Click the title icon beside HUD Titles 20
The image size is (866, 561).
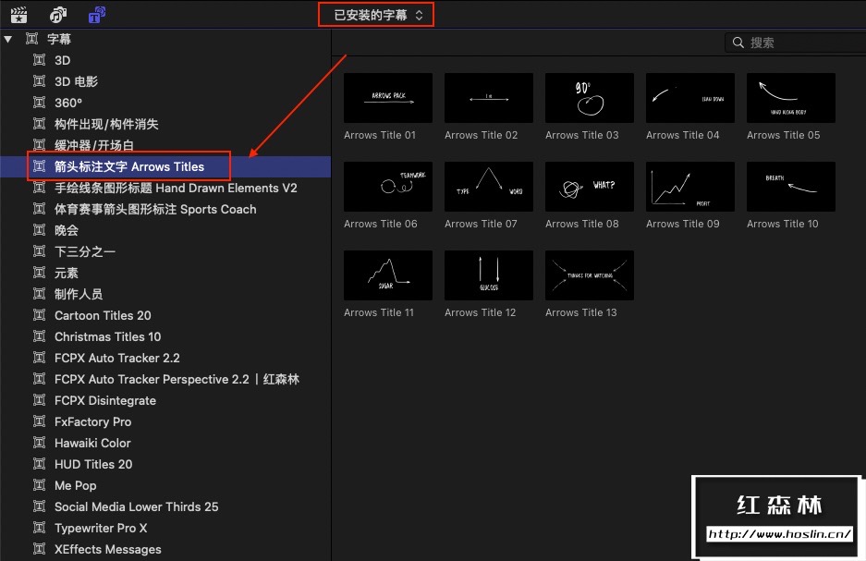[39, 464]
